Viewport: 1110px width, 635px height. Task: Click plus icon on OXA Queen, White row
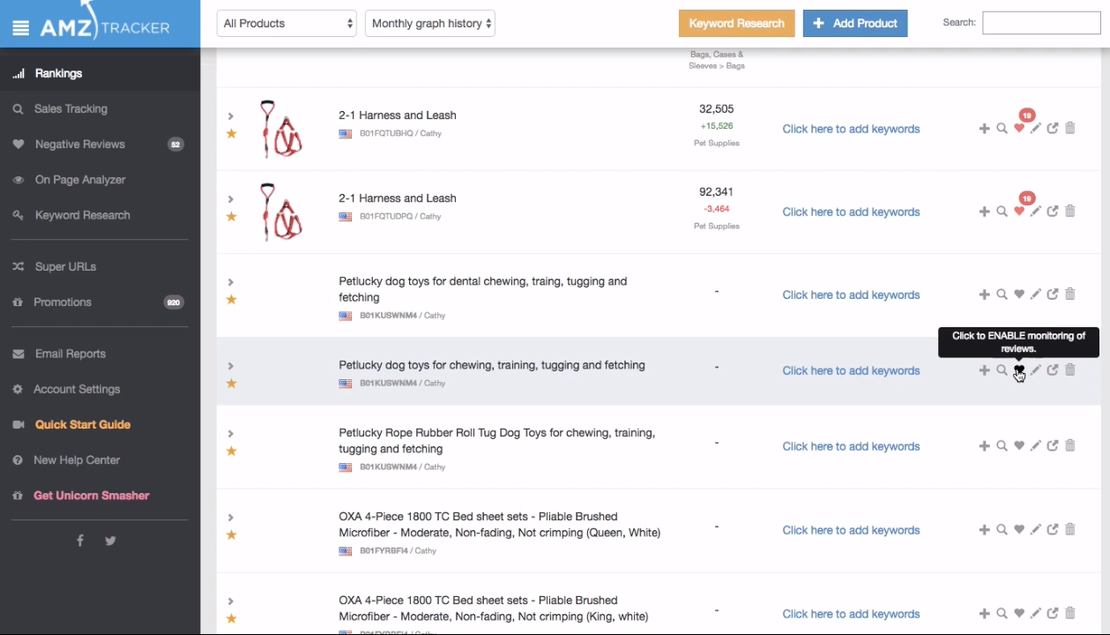[985, 530]
